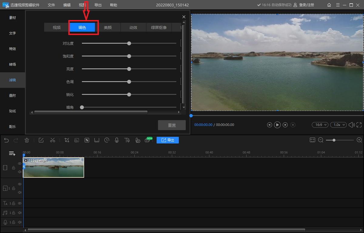The image size is (364, 233).
Task: Open the voice recording microphone tool
Action: (x=116, y=140)
